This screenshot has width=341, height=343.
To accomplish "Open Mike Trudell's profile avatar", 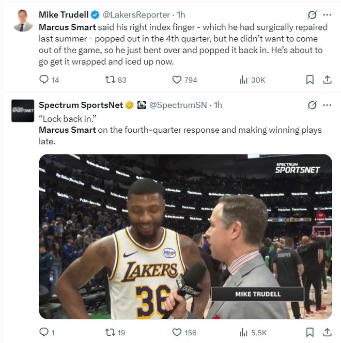I will [23, 21].
